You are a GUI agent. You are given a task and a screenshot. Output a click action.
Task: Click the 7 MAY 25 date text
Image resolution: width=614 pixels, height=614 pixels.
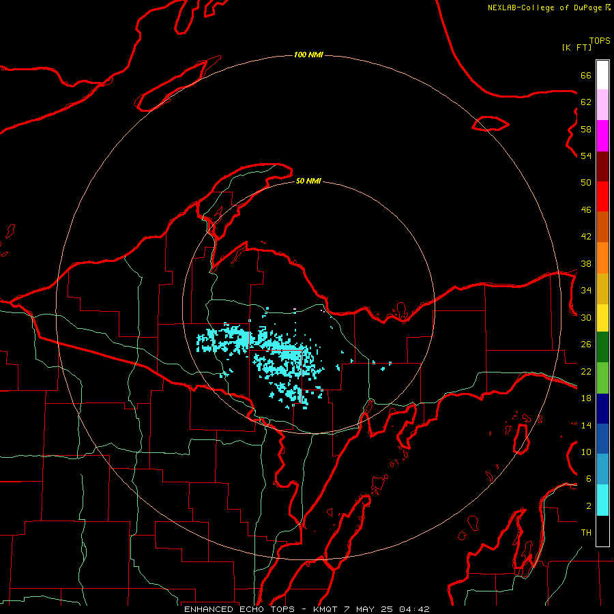pos(370,609)
